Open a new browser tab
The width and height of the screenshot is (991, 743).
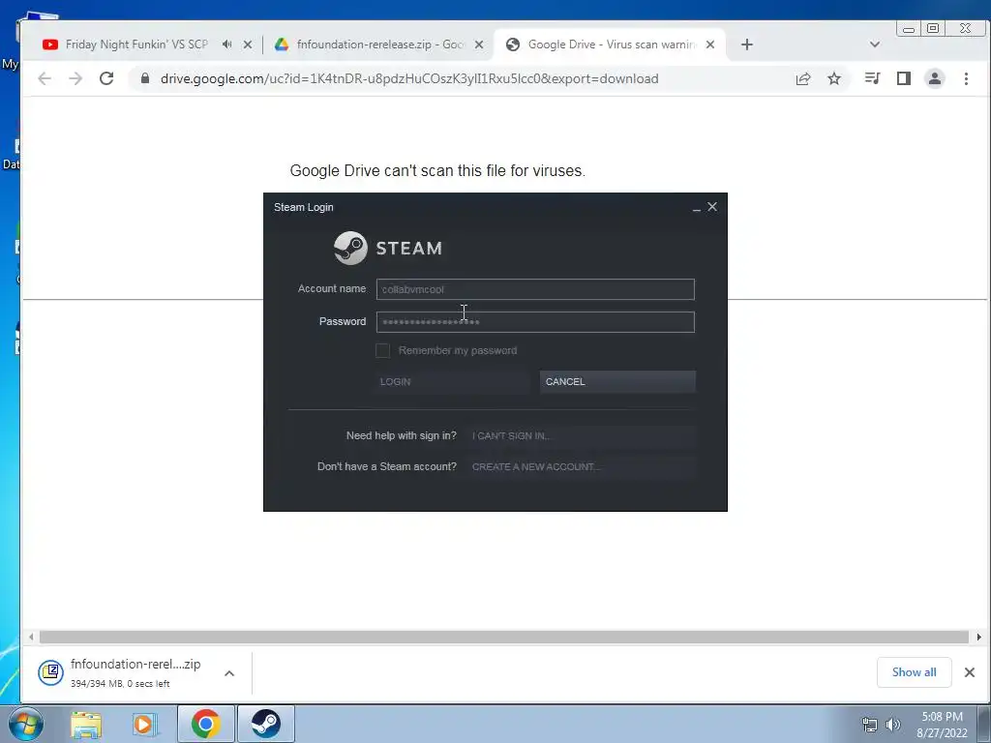click(747, 45)
